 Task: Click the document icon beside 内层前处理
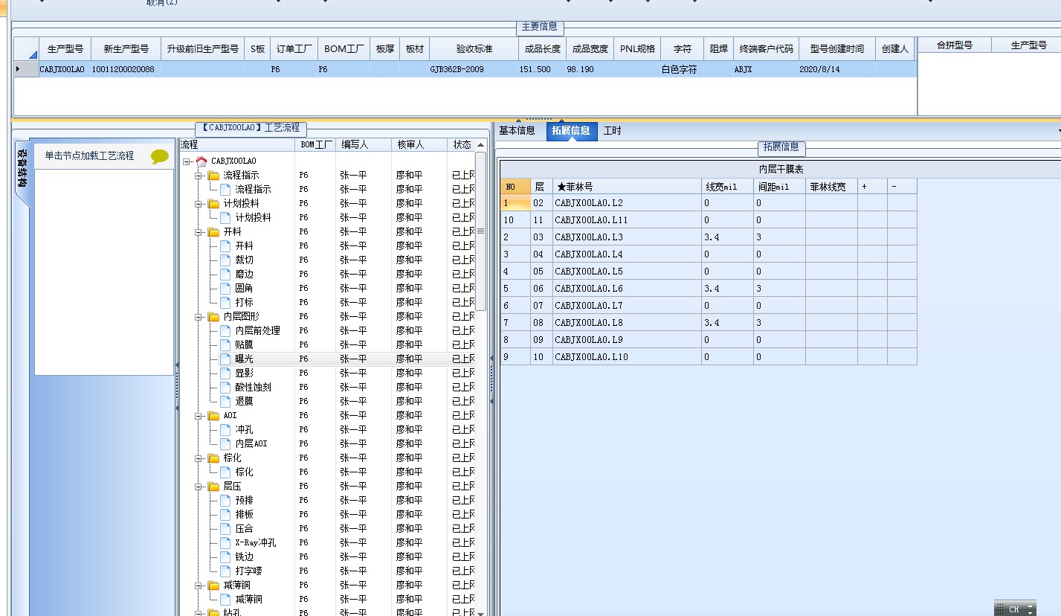pyautogui.click(x=225, y=330)
